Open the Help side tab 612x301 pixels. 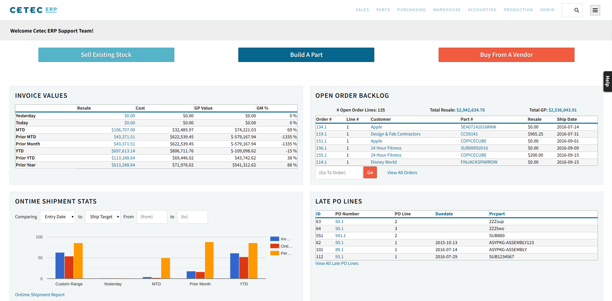point(608,81)
